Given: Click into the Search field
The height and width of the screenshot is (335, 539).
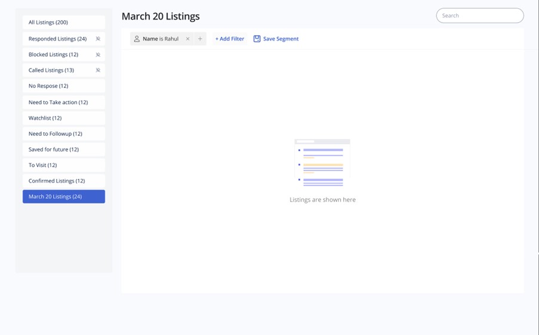Looking at the screenshot, I should tap(479, 15).
